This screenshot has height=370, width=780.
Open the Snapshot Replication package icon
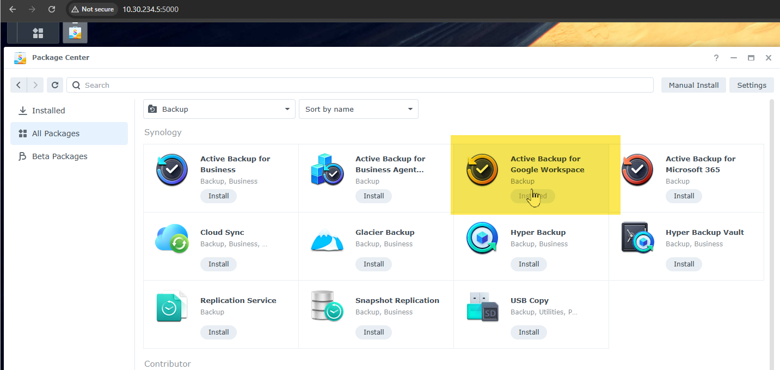pos(327,306)
